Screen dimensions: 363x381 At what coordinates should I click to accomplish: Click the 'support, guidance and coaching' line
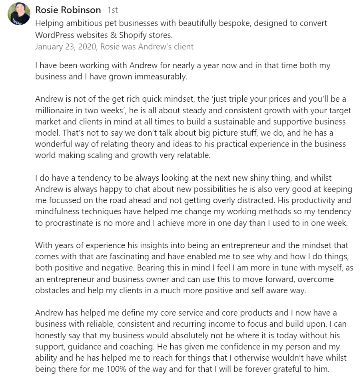(187, 347)
